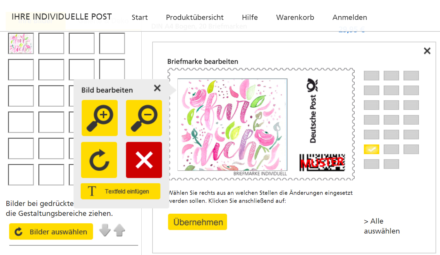Zoom out with the minus magnifier icon

click(x=144, y=118)
